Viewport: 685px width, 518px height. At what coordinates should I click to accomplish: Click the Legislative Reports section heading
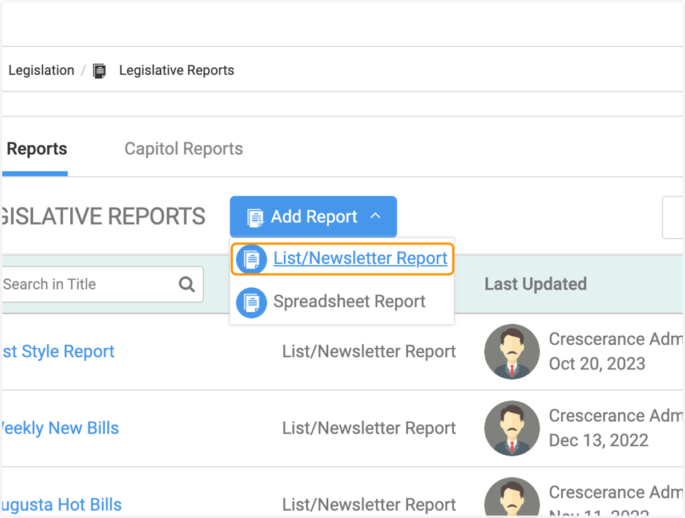[x=103, y=217]
